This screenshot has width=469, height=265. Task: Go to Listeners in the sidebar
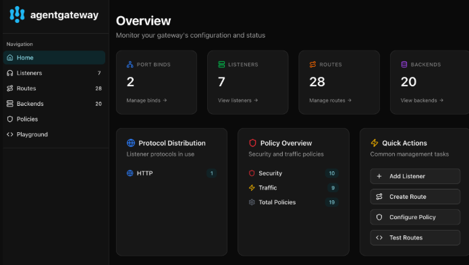pos(54,73)
